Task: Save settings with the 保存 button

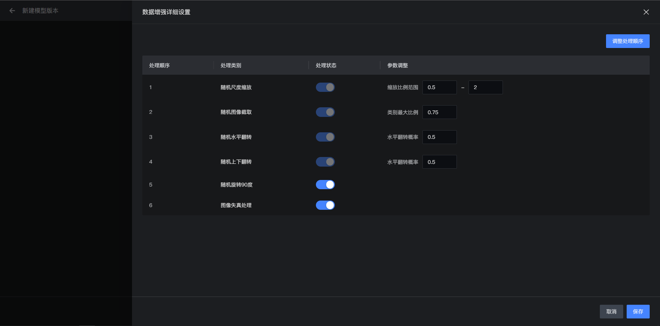Action: point(638,312)
